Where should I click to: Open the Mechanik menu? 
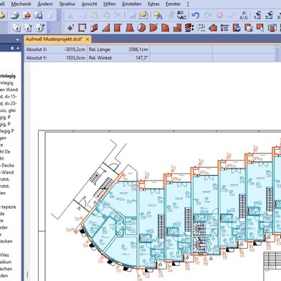22,4
